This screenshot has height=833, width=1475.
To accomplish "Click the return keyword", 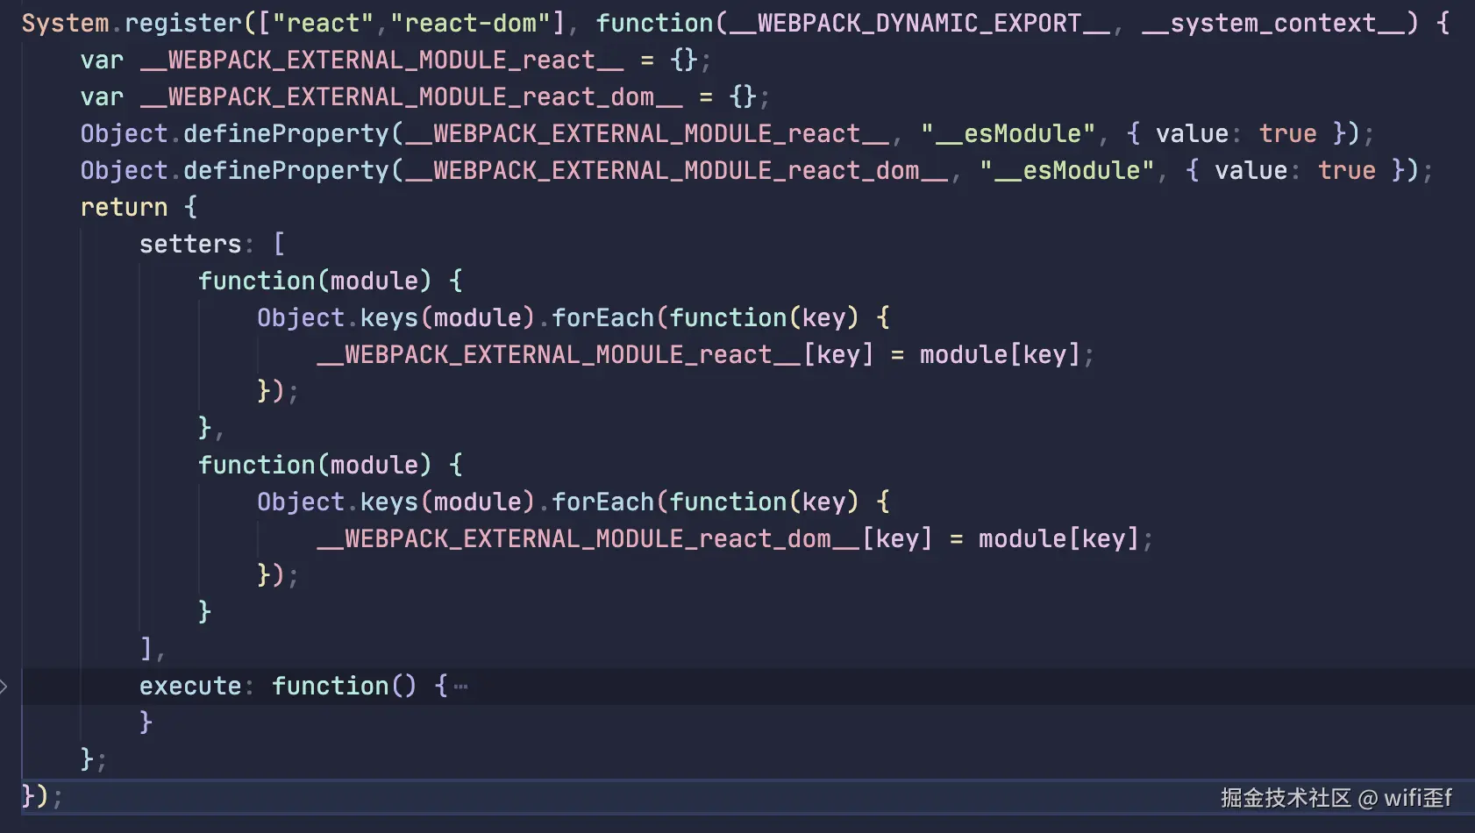I will [x=125, y=207].
